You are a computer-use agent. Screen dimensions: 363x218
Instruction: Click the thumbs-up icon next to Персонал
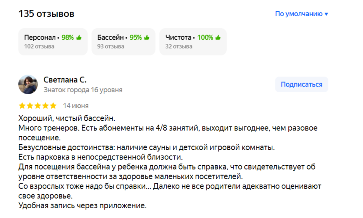click(79, 37)
